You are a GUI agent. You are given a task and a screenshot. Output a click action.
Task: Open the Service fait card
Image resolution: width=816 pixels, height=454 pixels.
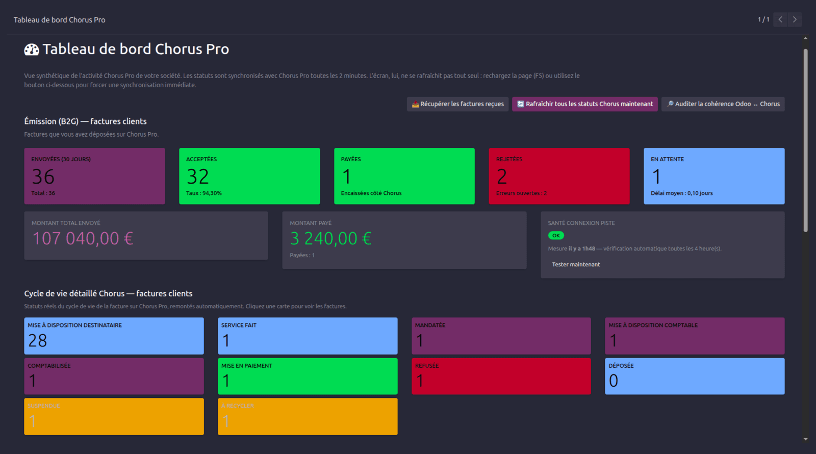[x=308, y=336]
